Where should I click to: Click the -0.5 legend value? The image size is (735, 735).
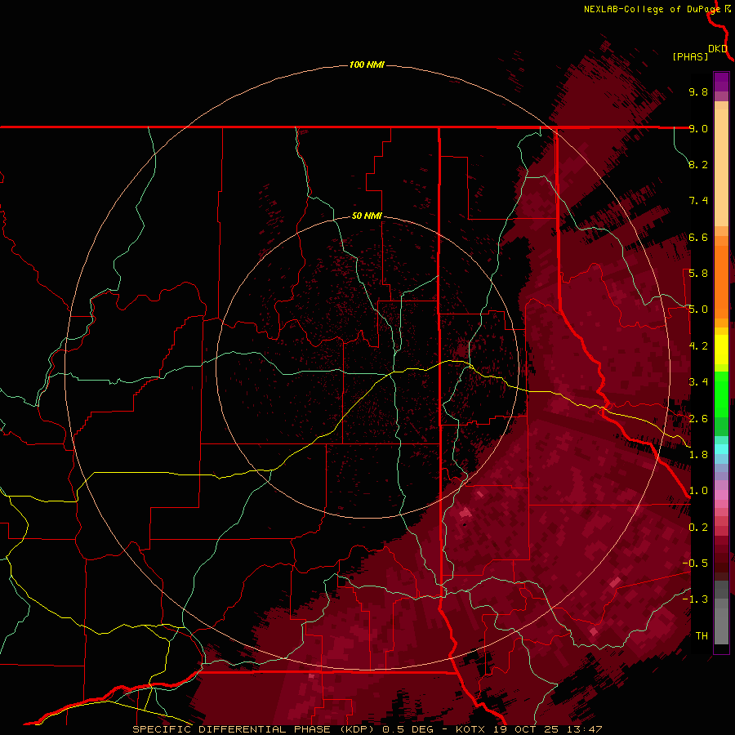coord(695,563)
